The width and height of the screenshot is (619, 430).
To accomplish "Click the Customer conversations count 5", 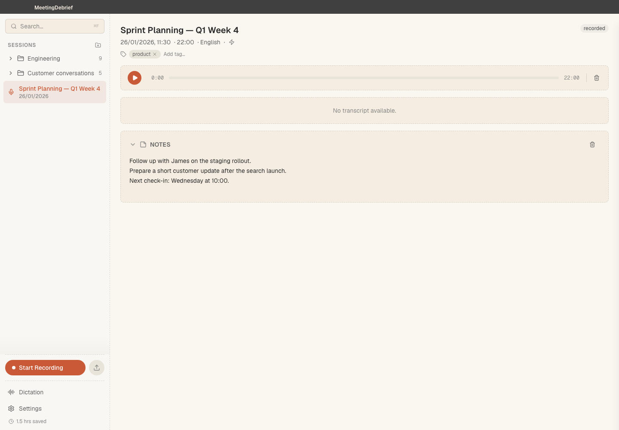I will (x=100, y=73).
